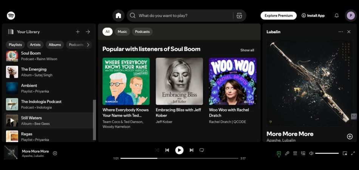Click Rachel Dratch | QCODE text
The height and width of the screenshot is (170, 359).
[227, 122]
